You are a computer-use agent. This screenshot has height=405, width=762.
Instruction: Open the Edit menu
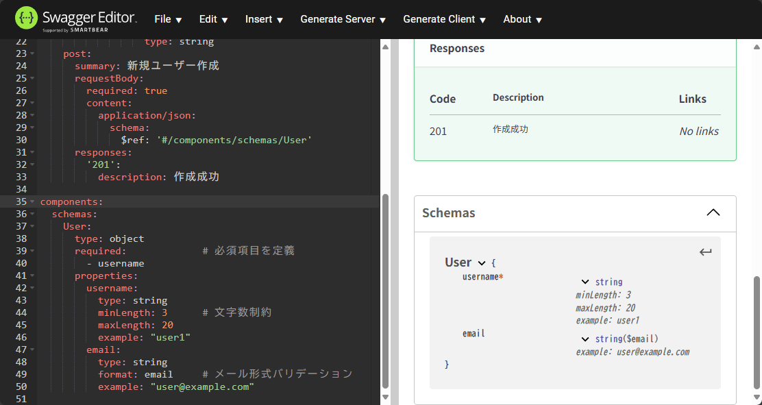[x=213, y=19]
